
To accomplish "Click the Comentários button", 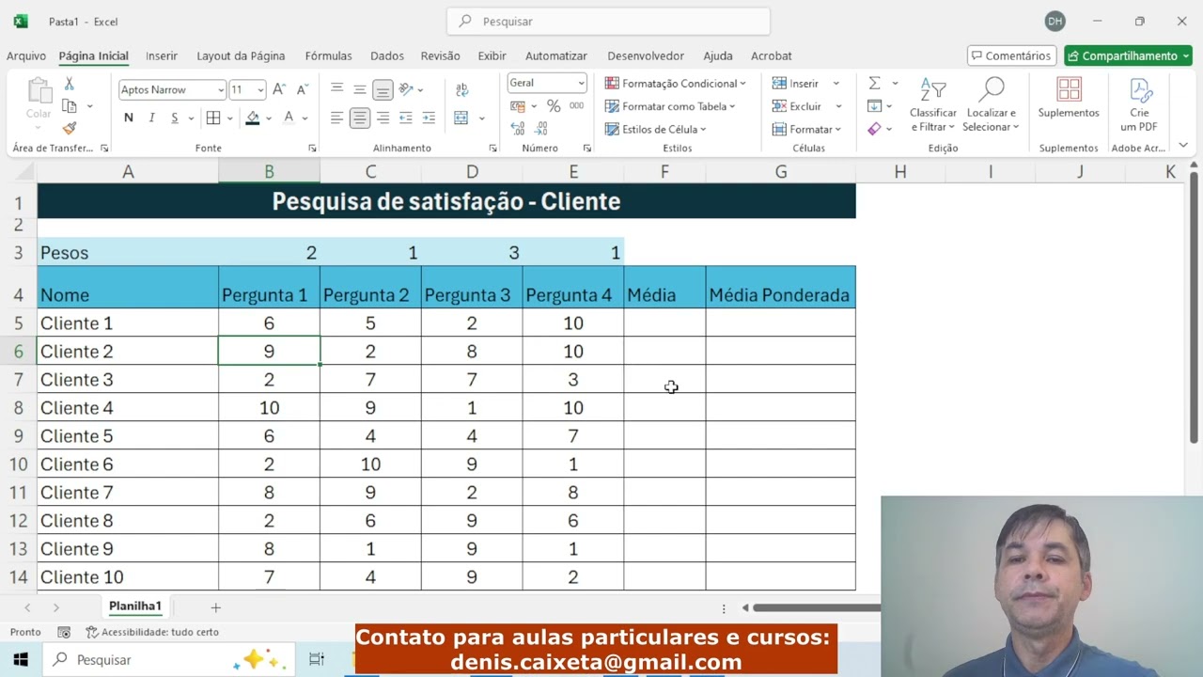I will (x=1011, y=55).
